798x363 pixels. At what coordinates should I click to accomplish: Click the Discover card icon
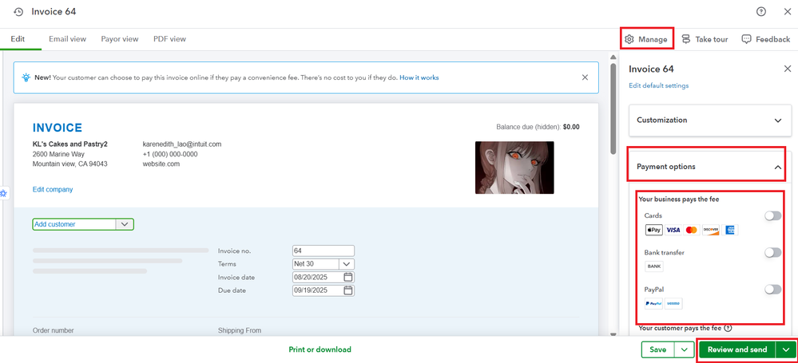pos(710,230)
